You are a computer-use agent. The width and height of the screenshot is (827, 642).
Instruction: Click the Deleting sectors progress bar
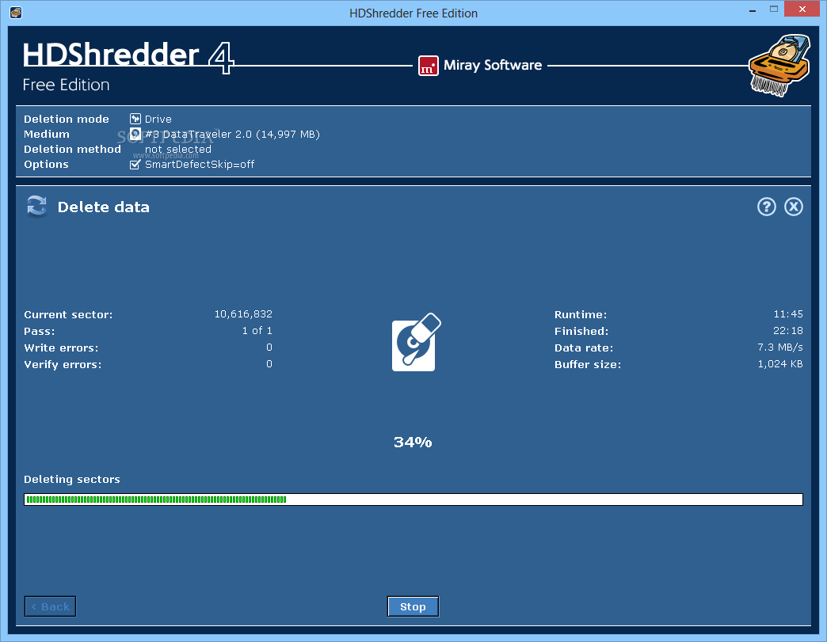click(x=413, y=500)
